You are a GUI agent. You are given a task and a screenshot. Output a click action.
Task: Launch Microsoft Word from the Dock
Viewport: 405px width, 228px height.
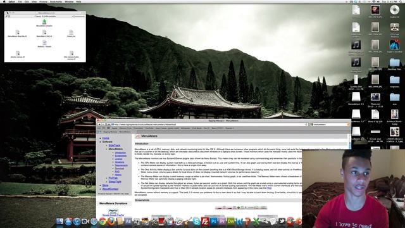(x=239, y=221)
